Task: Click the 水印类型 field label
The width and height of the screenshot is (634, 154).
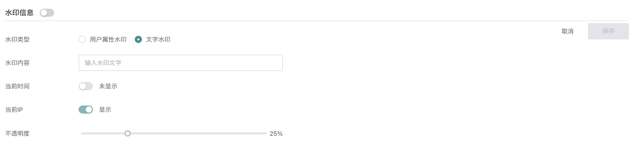Action: [x=17, y=39]
